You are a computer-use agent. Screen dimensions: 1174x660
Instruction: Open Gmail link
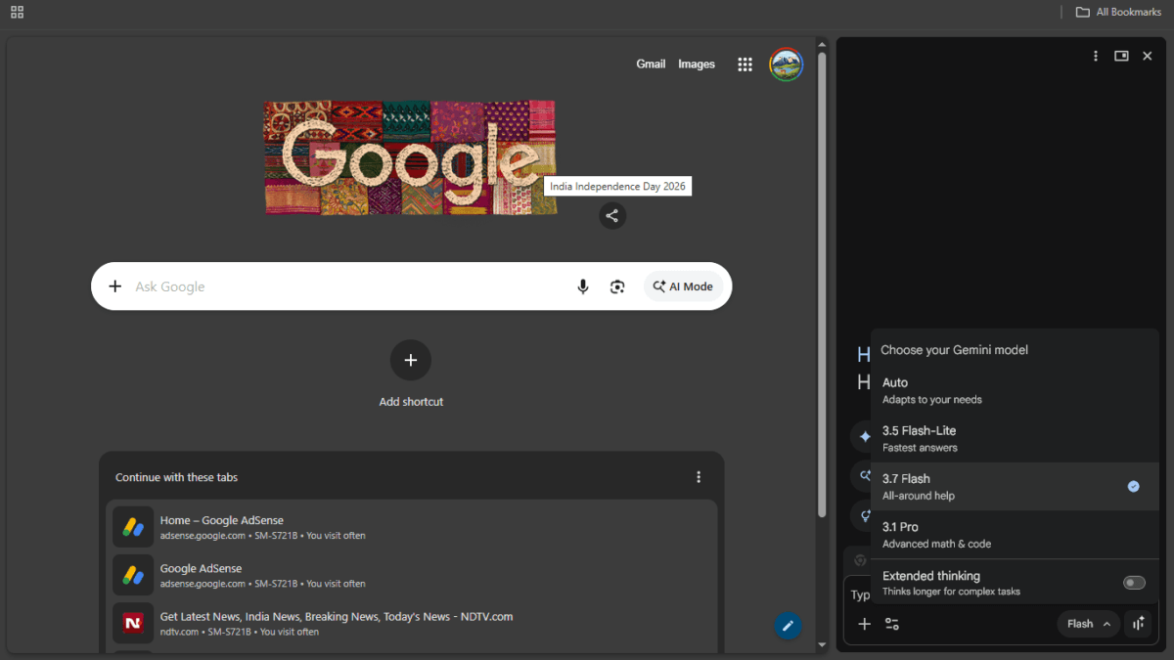pos(651,65)
